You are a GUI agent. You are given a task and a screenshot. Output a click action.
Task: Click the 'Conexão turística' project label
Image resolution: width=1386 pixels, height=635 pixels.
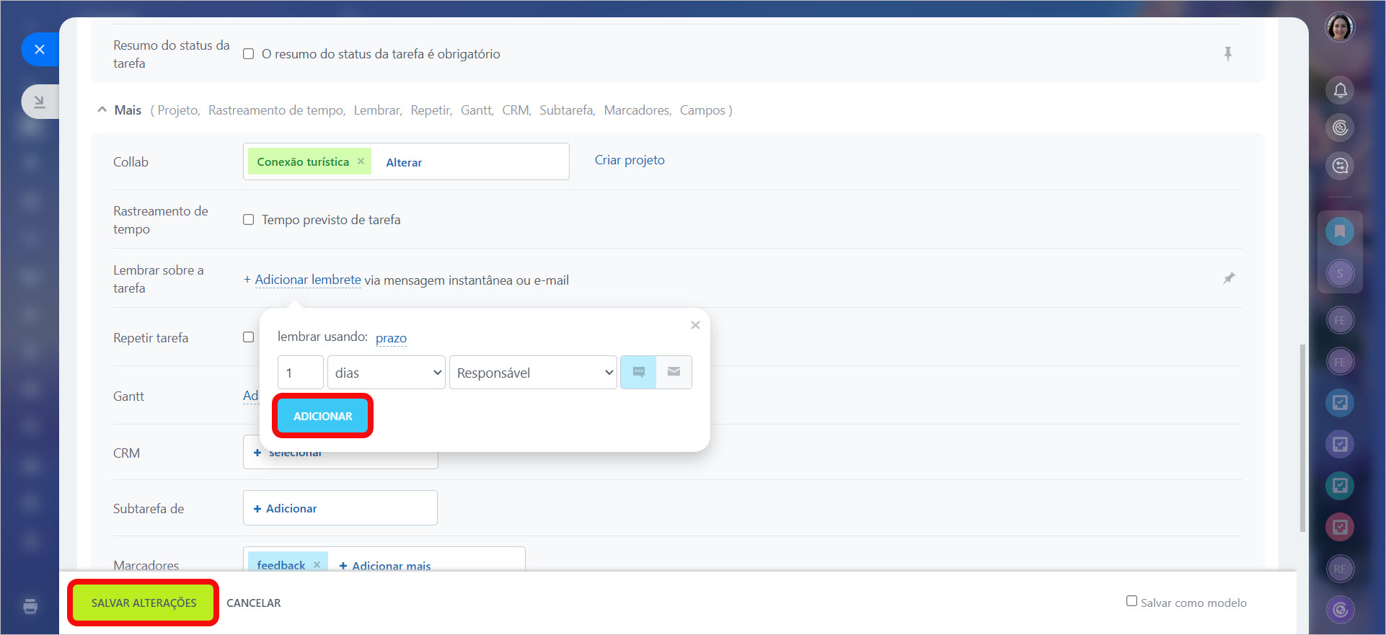303,161
